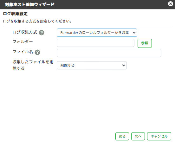175x142 pixels.
Task: Click the ログ収集方式 label text
Action: tap(25, 32)
